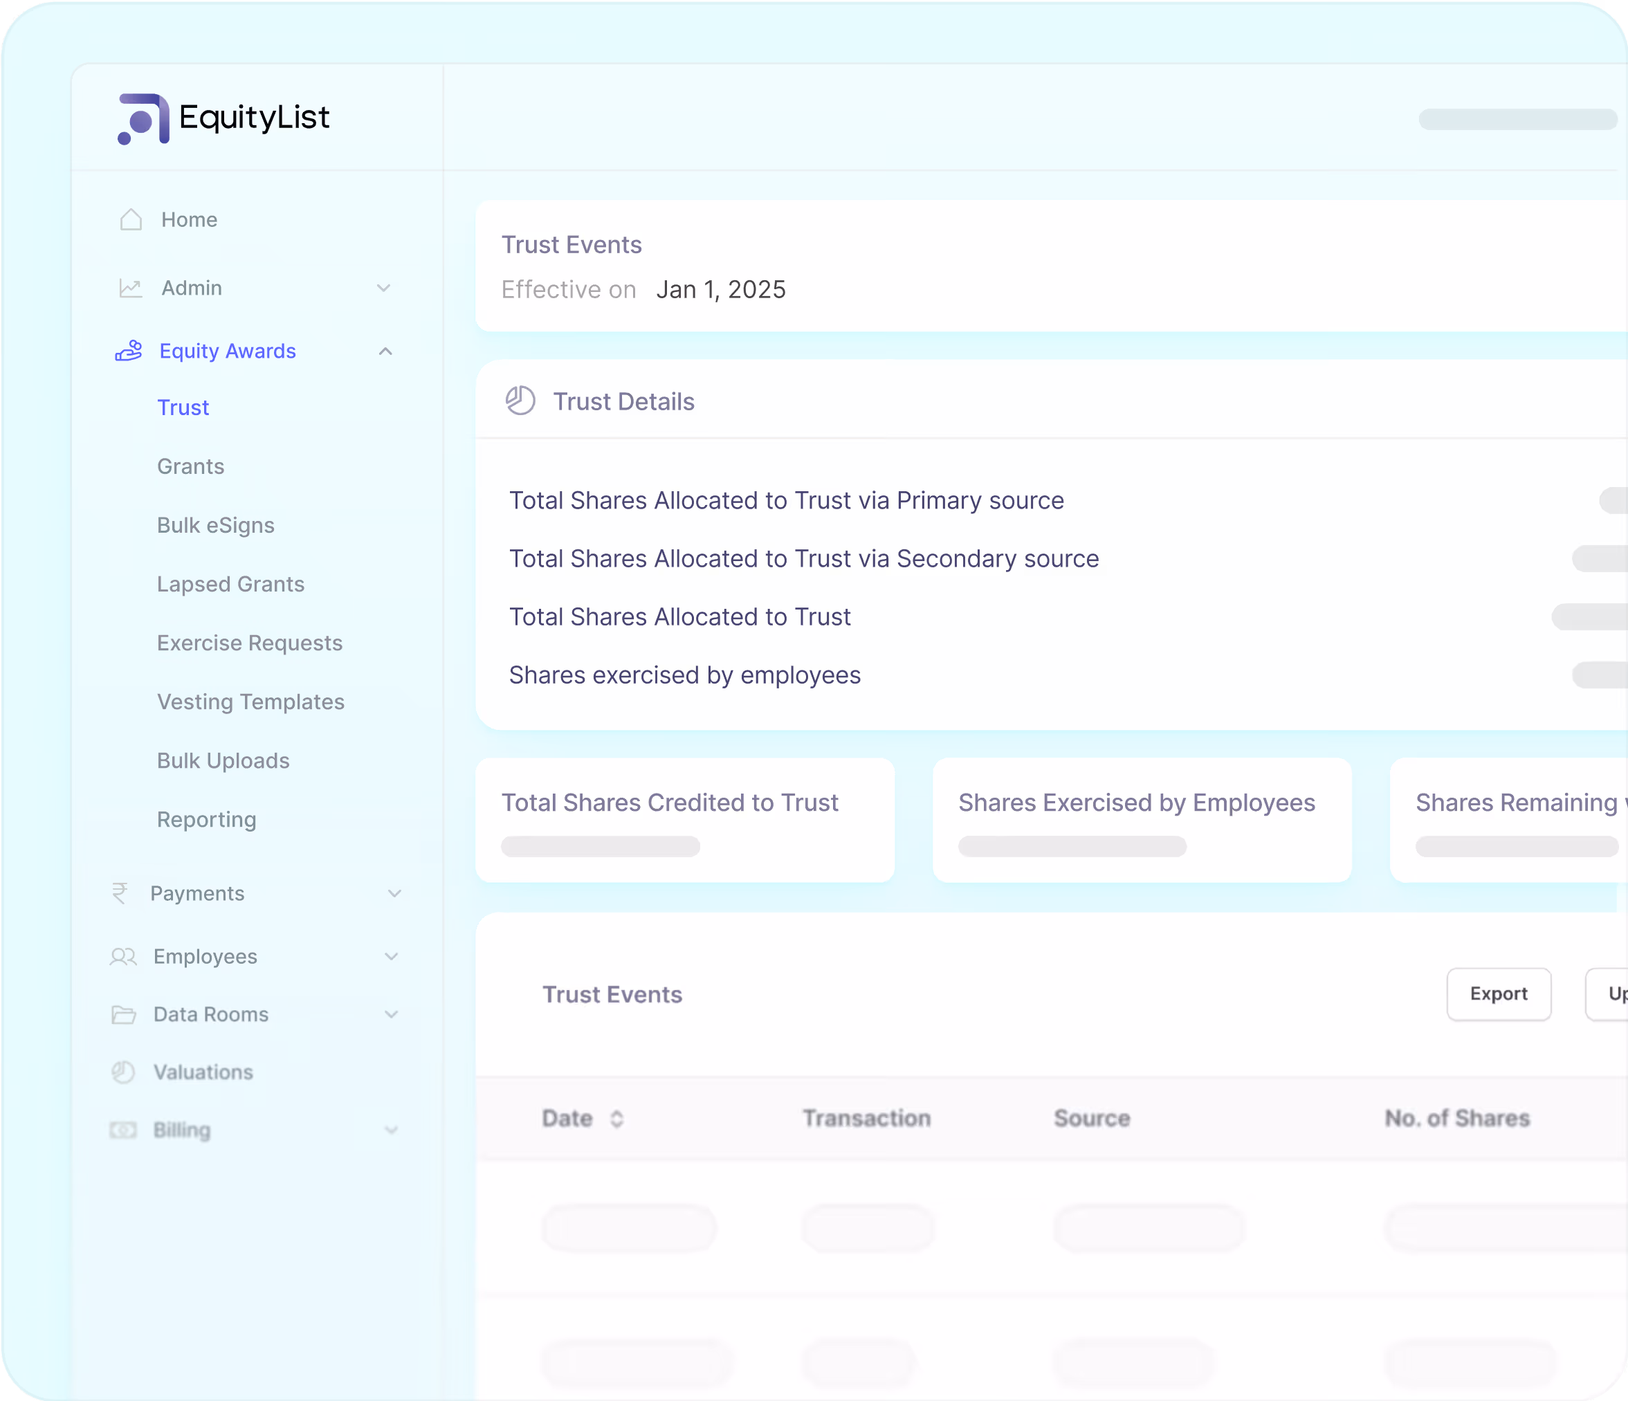
Task: Open Grants in the sidebar
Action: (191, 467)
